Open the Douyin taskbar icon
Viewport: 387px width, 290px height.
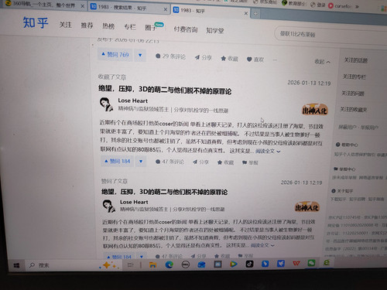pos(249,264)
